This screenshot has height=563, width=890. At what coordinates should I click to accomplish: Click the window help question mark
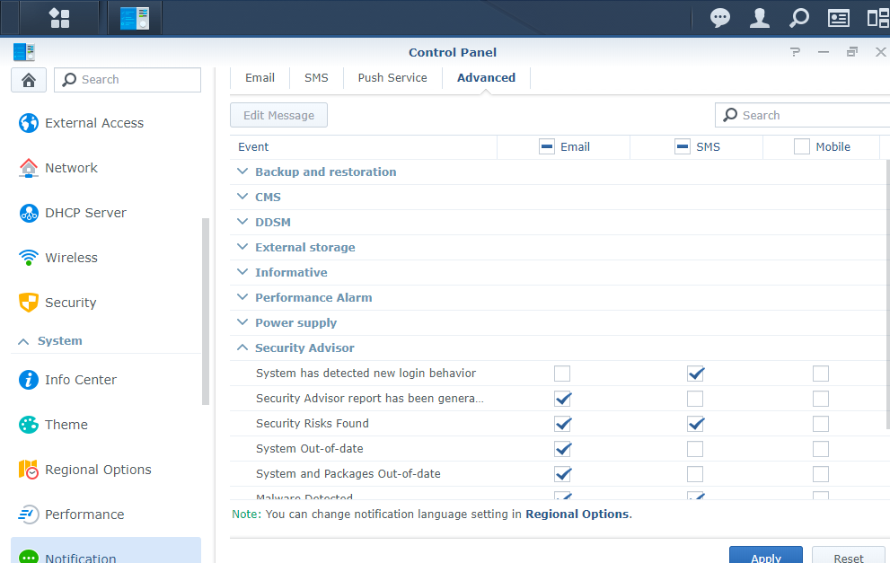(795, 52)
